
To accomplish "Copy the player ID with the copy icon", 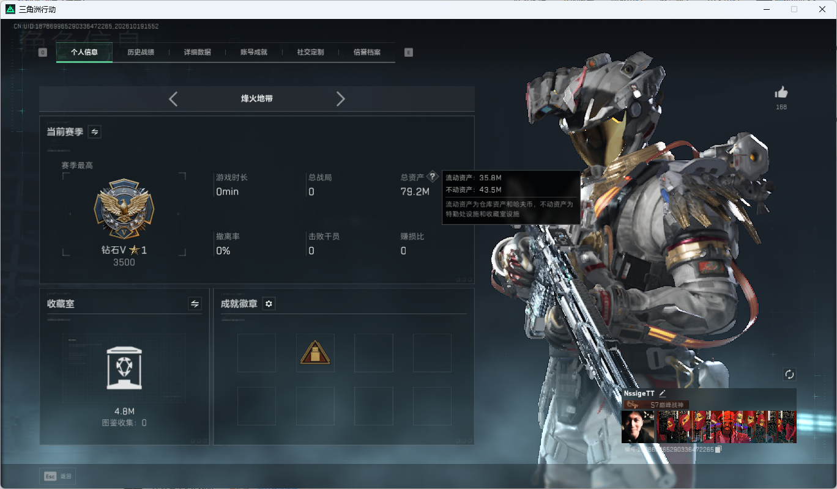I will [719, 449].
